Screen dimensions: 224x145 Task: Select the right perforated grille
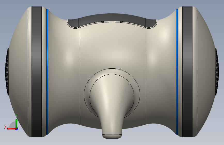(x=217, y=72)
